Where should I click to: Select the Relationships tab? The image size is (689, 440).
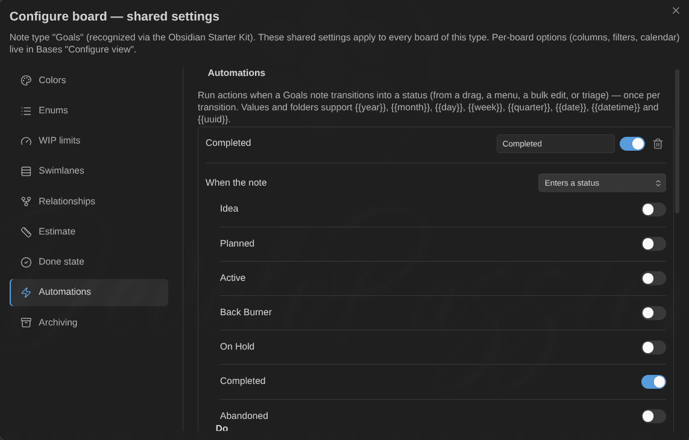point(89,201)
